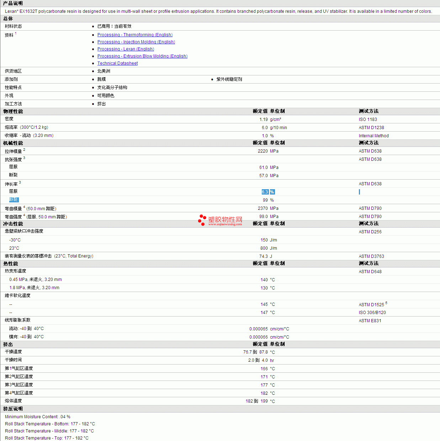Click the 紫外线稳定剂 additive entry
The width and height of the screenshot is (440, 441).
pyautogui.click(x=229, y=79)
